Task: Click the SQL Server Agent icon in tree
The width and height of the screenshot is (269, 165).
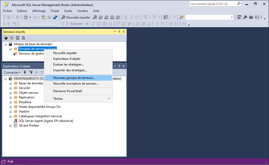Action: 15,121
